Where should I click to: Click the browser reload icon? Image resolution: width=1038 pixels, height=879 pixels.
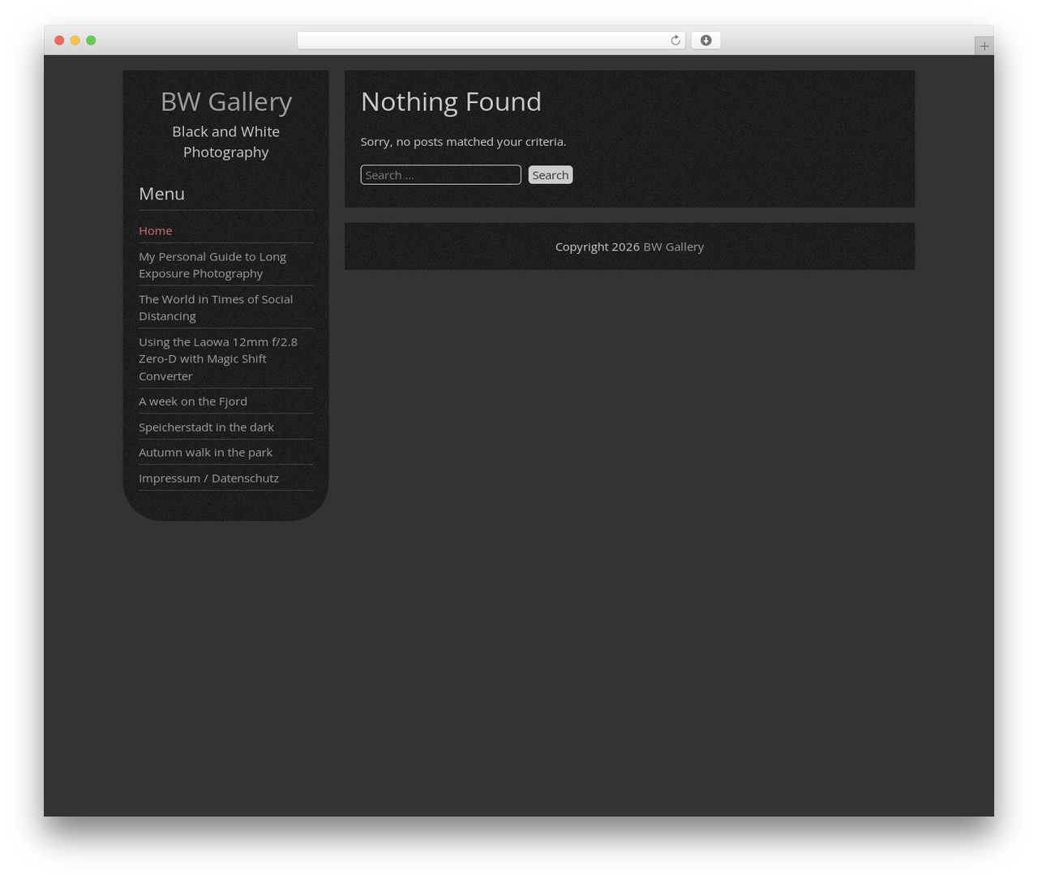675,41
